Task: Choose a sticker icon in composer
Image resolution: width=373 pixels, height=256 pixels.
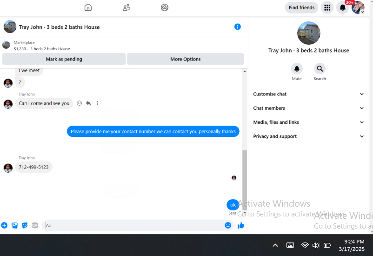Action: pos(25,225)
